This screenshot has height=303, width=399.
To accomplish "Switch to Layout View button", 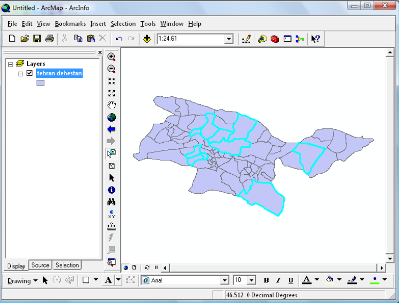I will click(x=134, y=267).
